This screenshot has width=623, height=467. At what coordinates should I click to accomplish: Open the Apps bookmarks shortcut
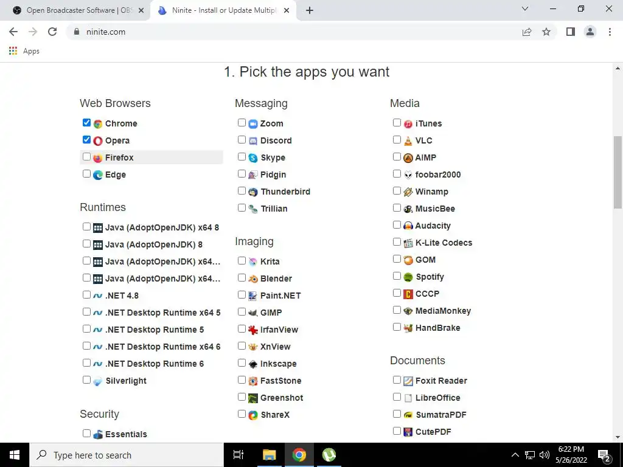coord(24,51)
